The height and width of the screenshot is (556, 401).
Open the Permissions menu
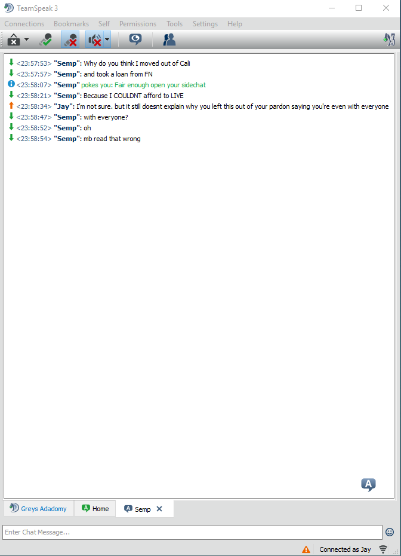click(138, 24)
